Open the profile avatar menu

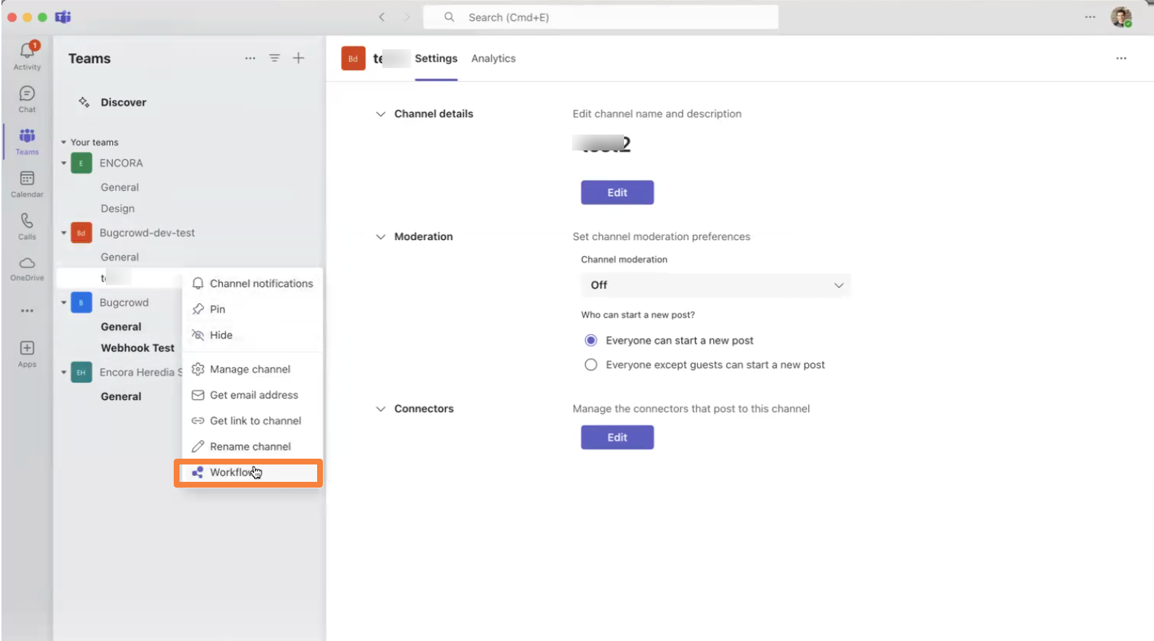1121,17
